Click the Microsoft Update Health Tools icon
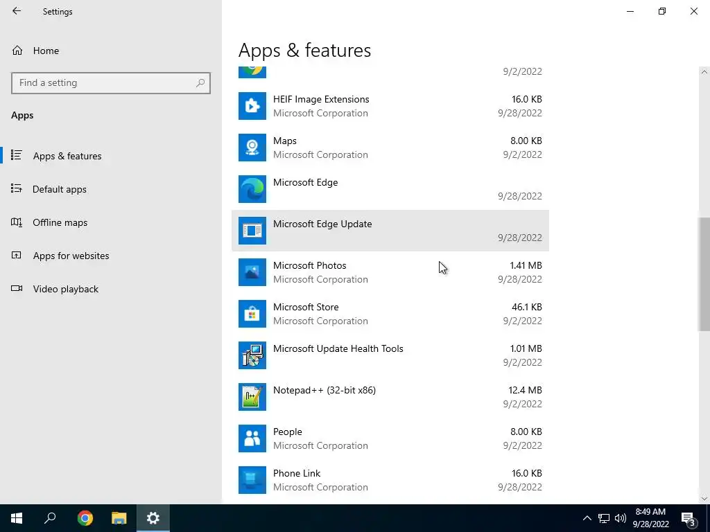 tap(252, 355)
